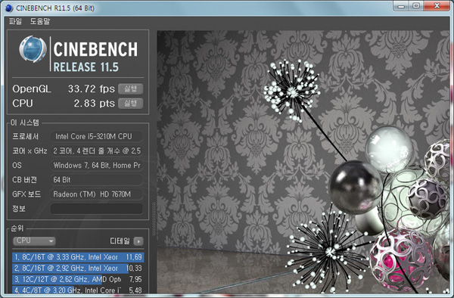Click the 정보 input field

(97, 209)
